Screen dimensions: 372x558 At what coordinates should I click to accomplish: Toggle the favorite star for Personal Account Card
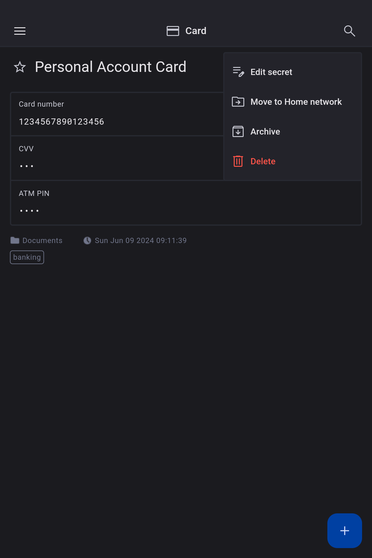tap(20, 67)
